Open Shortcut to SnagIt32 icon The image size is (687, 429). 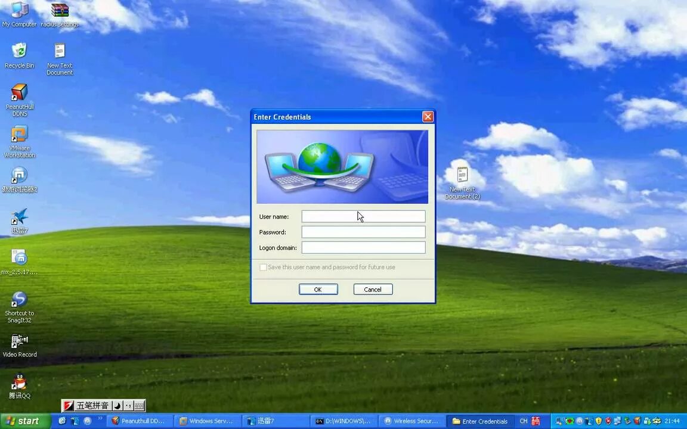point(19,307)
